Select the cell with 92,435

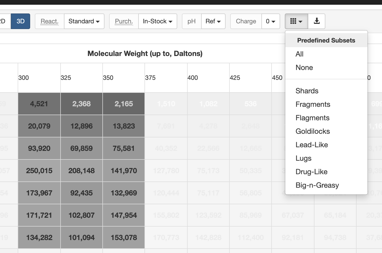tap(82, 193)
